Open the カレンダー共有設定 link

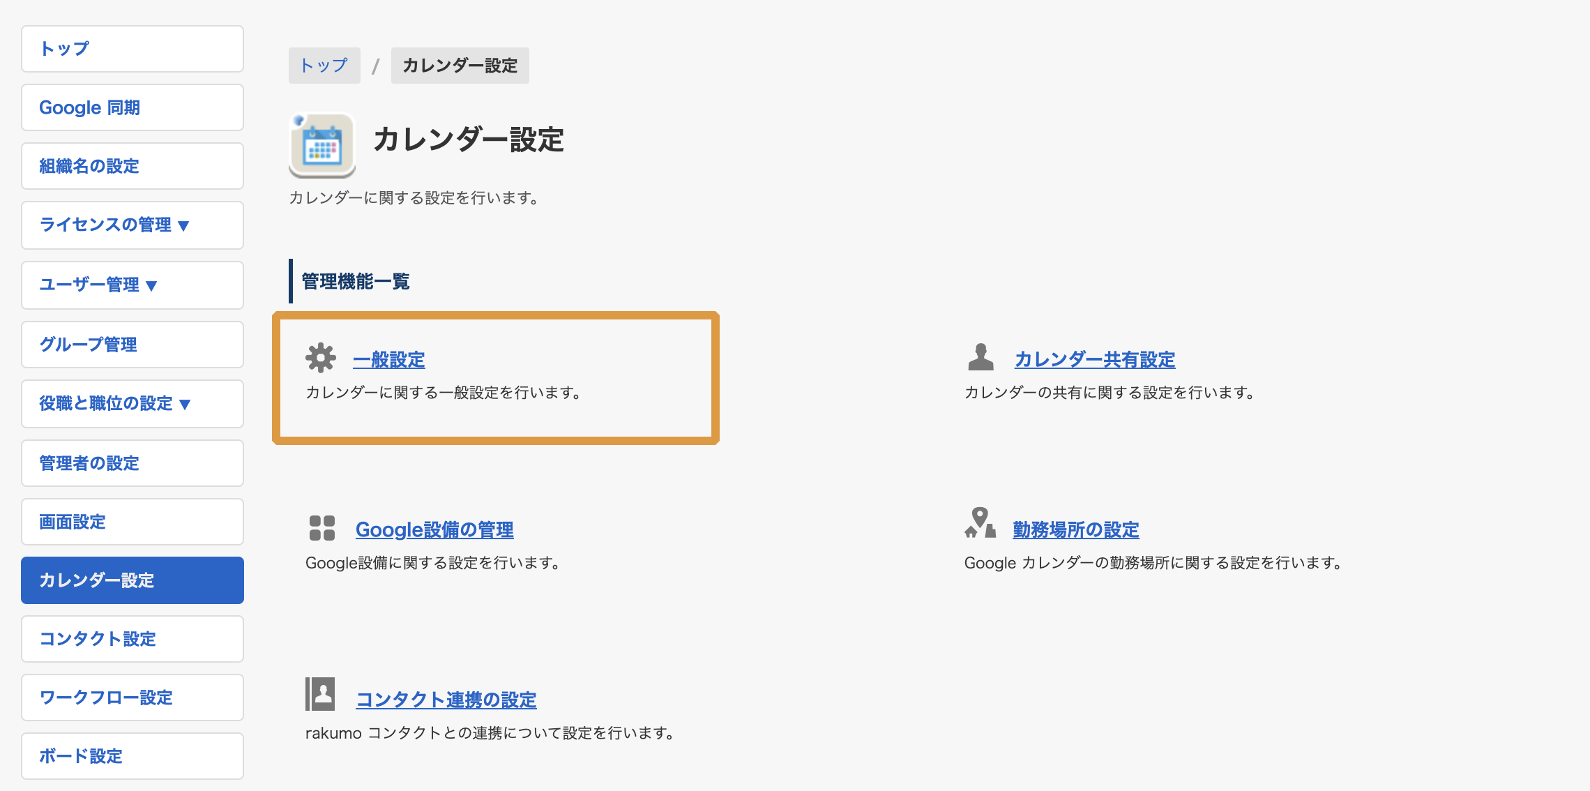click(x=1095, y=360)
